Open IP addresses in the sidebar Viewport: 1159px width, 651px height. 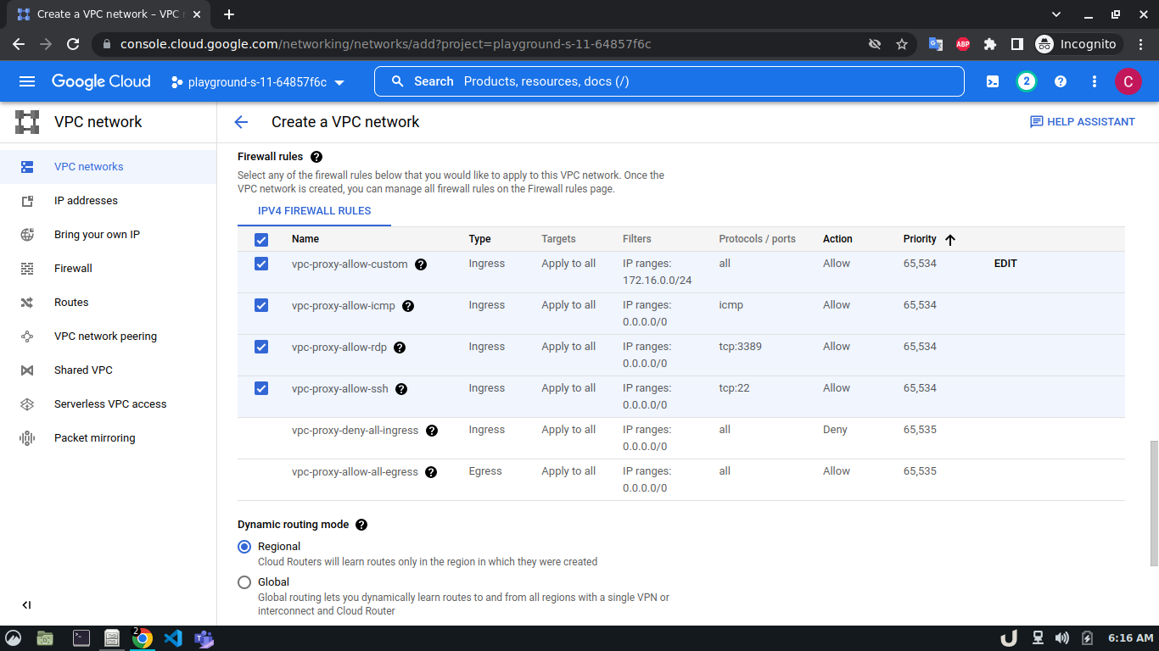[x=108, y=201]
